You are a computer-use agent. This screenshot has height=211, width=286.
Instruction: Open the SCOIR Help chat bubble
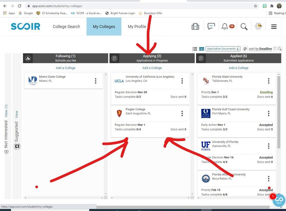point(279,200)
